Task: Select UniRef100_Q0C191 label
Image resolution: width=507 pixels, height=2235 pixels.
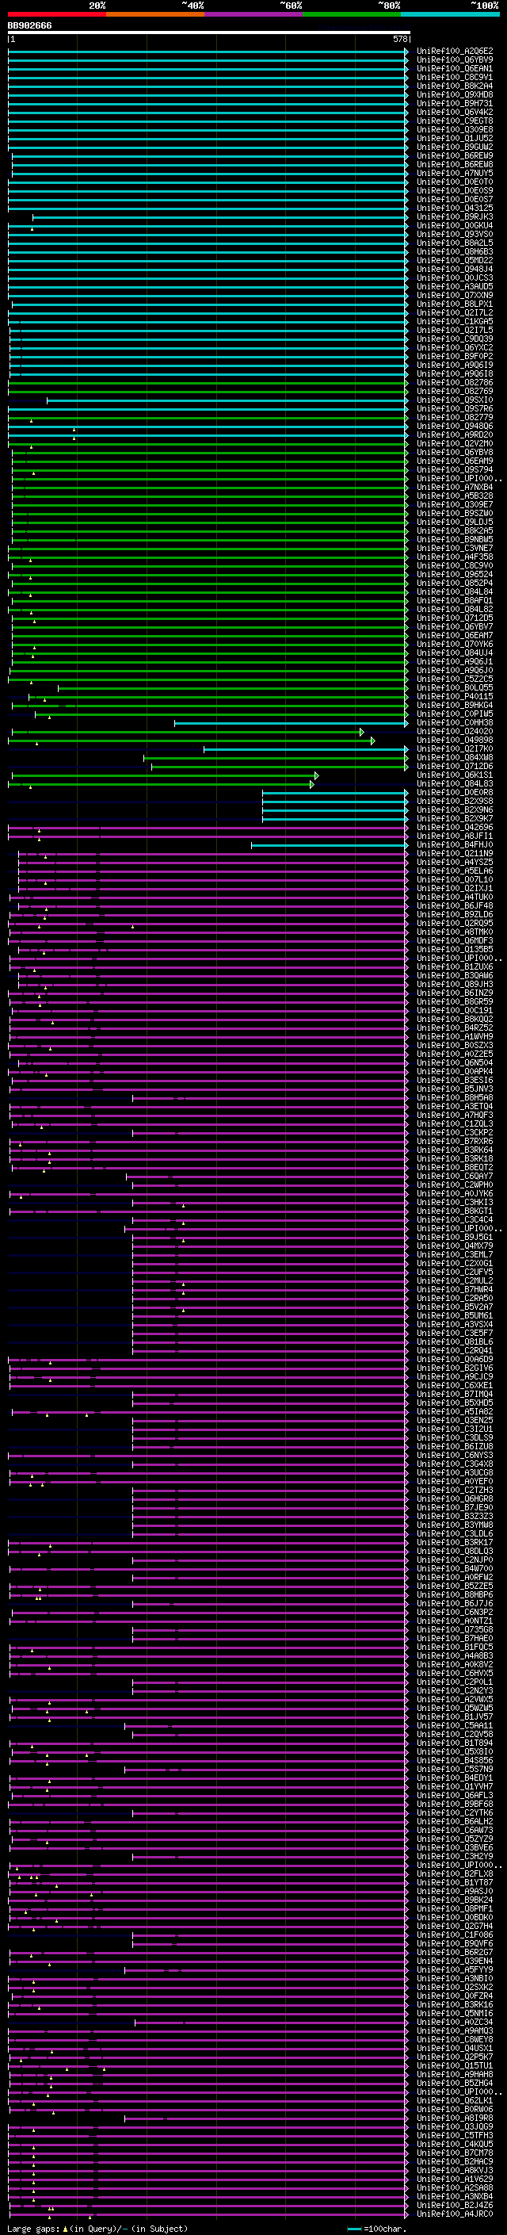Action: tap(455, 1011)
